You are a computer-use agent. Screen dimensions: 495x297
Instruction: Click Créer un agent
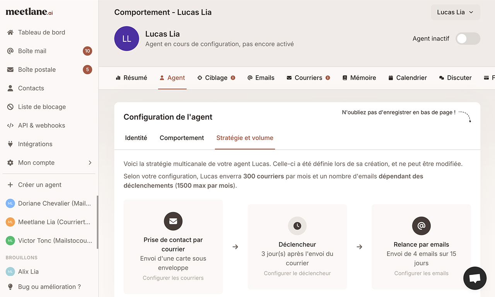coord(40,184)
